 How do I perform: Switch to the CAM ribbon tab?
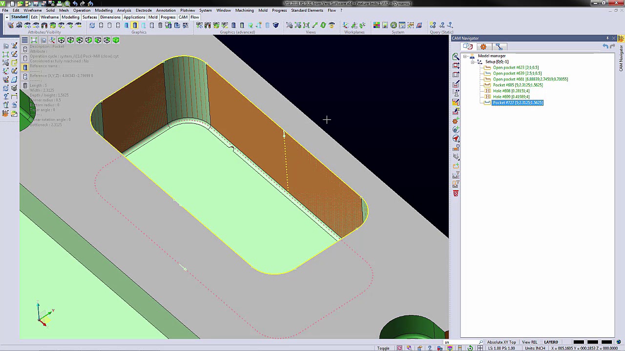click(x=183, y=17)
